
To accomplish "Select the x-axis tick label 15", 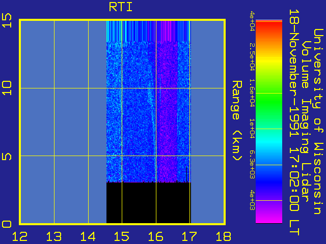I will pyautogui.click(x=122, y=236).
